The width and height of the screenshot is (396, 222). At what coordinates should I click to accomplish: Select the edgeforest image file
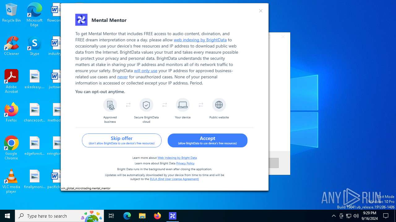click(x=34, y=146)
